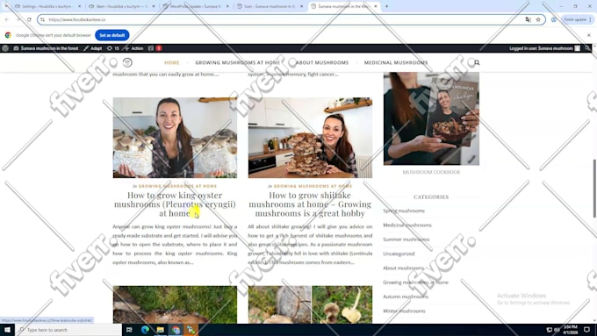This screenshot has width=597, height=336.
Task: Open the forest mushroom post thumbnail
Action: pos(175,304)
